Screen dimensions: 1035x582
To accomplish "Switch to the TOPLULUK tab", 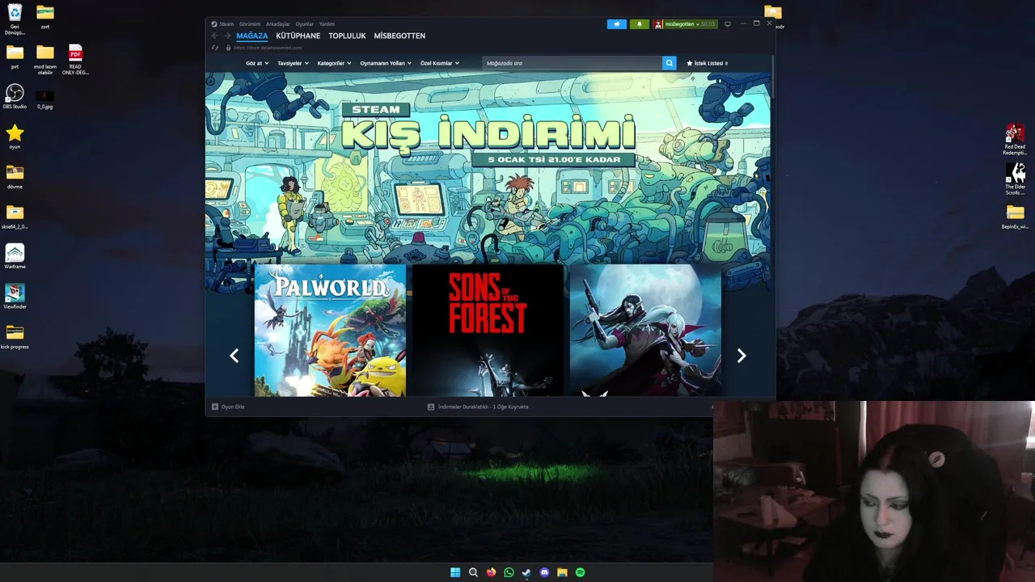I will click(x=347, y=36).
